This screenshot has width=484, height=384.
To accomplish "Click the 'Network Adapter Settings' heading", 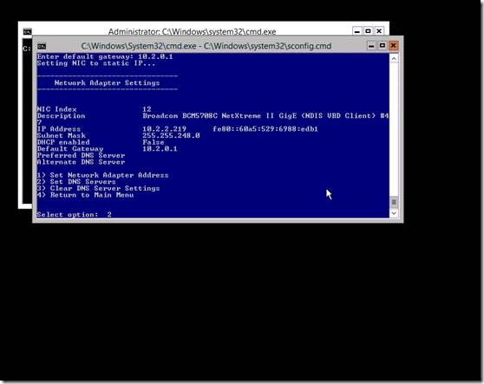I will pyautogui.click(x=107, y=82).
